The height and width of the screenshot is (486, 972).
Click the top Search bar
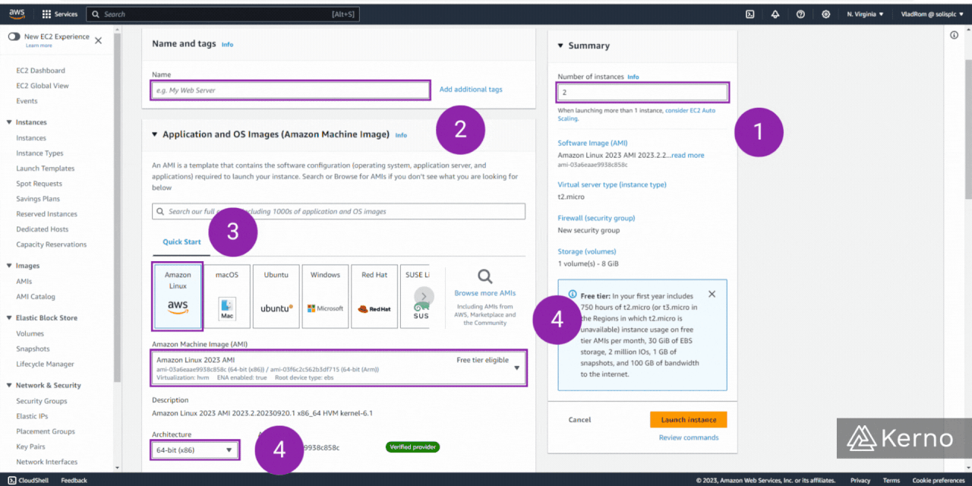(222, 14)
